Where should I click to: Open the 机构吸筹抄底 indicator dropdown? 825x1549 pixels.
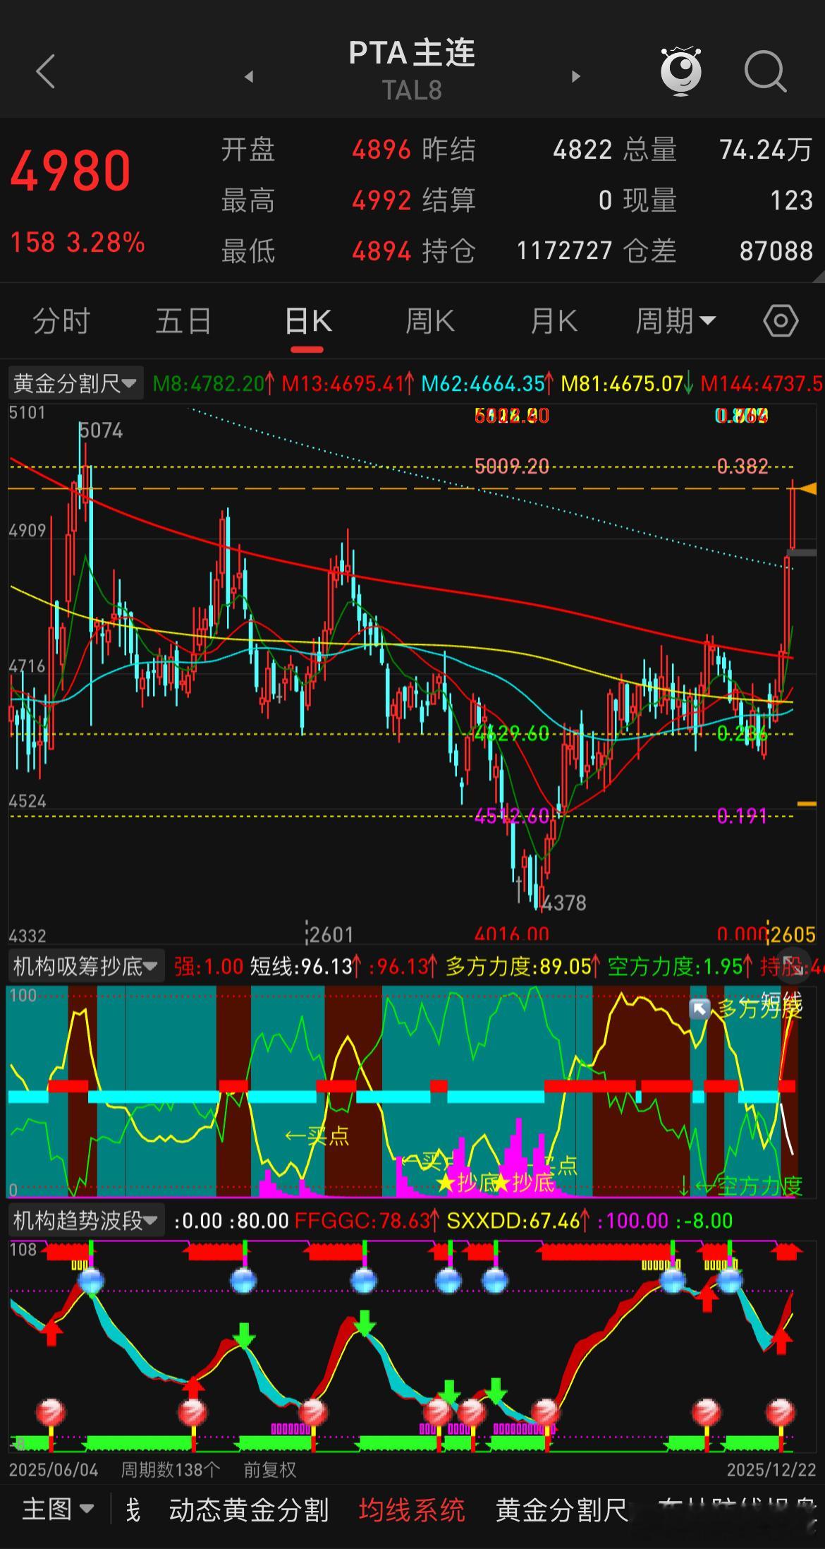point(85,966)
